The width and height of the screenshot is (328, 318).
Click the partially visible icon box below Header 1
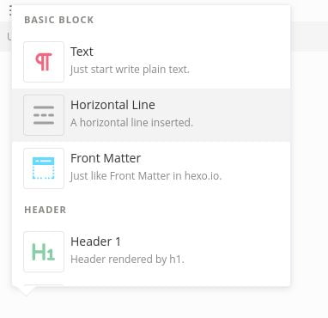point(44,285)
